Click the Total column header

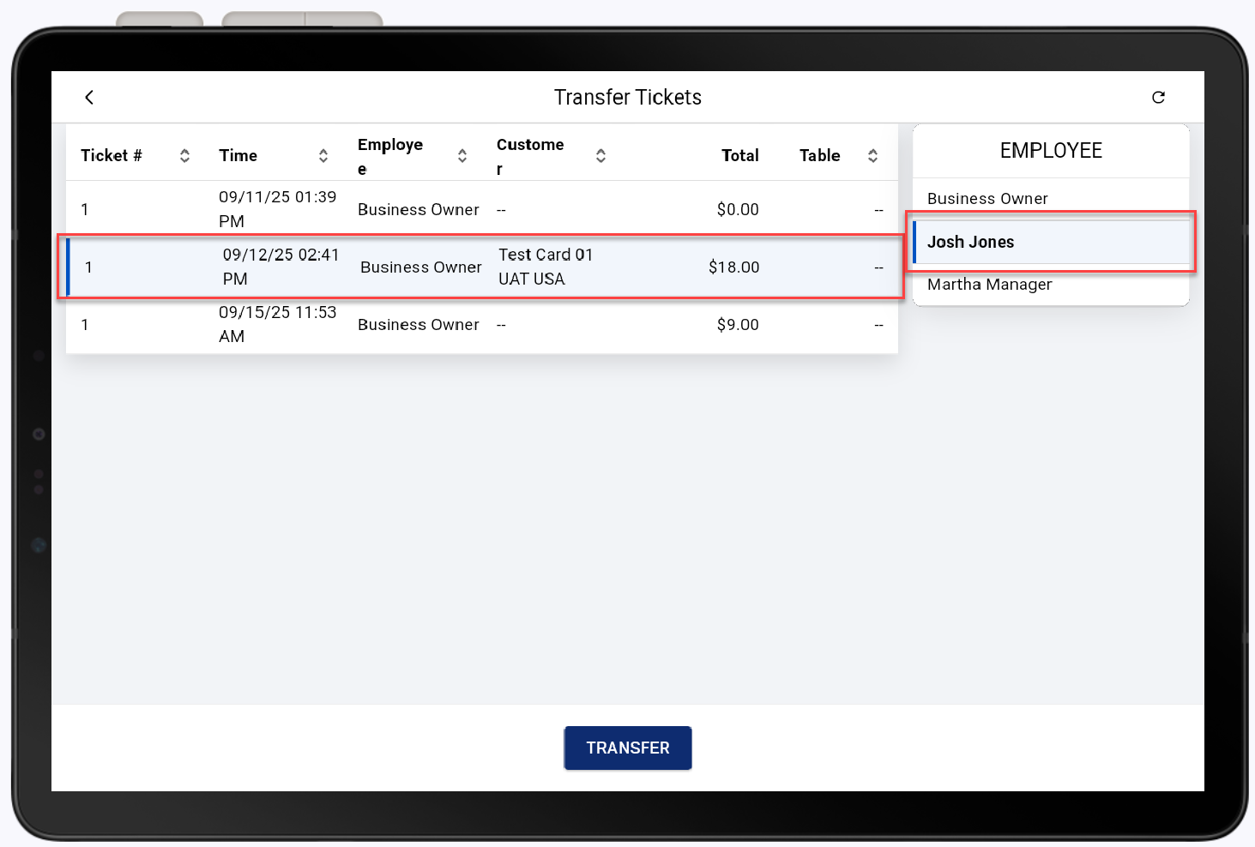739,155
